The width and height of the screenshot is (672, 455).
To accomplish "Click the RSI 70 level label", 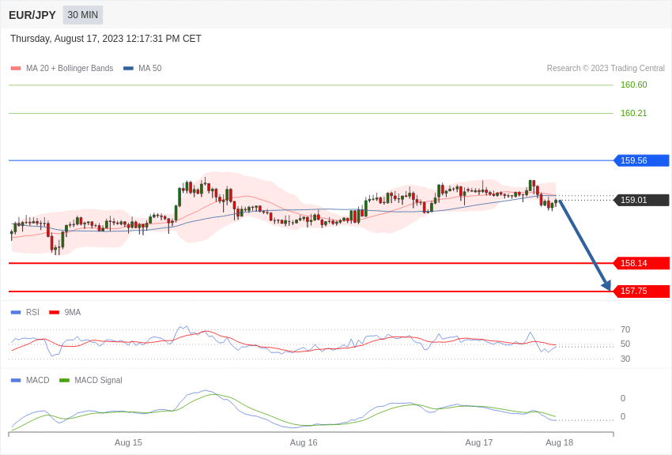I will (x=625, y=329).
